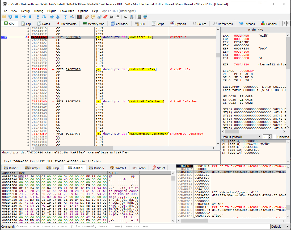Open the Functions fx icon
The image size is (291, 230).
pyautogui.click(x=111, y=17)
